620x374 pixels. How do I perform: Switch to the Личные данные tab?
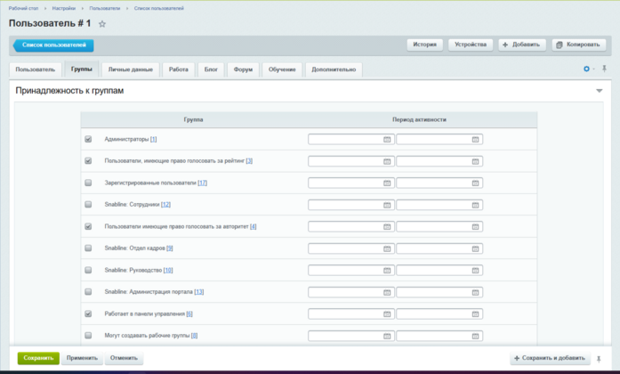point(131,69)
